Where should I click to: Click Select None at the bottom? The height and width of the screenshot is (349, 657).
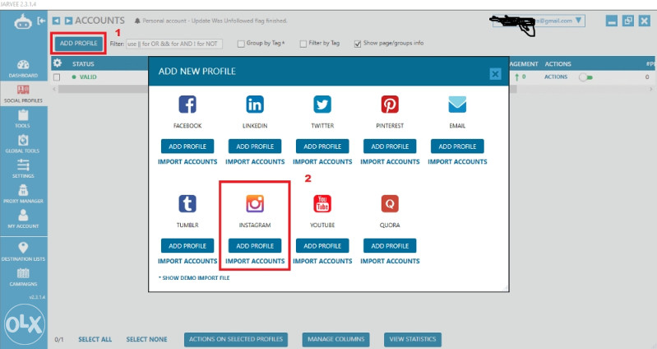(146, 339)
